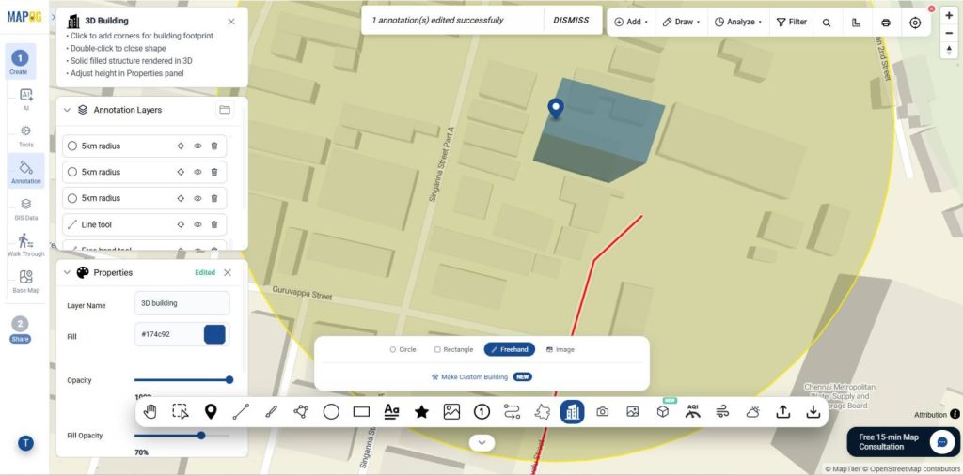The height and width of the screenshot is (475, 963).
Task: Open the Add dropdown menu
Action: coord(631,23)
